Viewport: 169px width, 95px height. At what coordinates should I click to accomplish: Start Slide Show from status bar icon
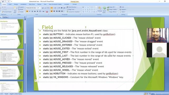coord(150,94)
